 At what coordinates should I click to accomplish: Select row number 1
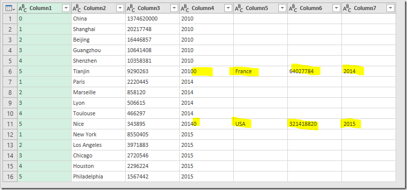(10, 19)
